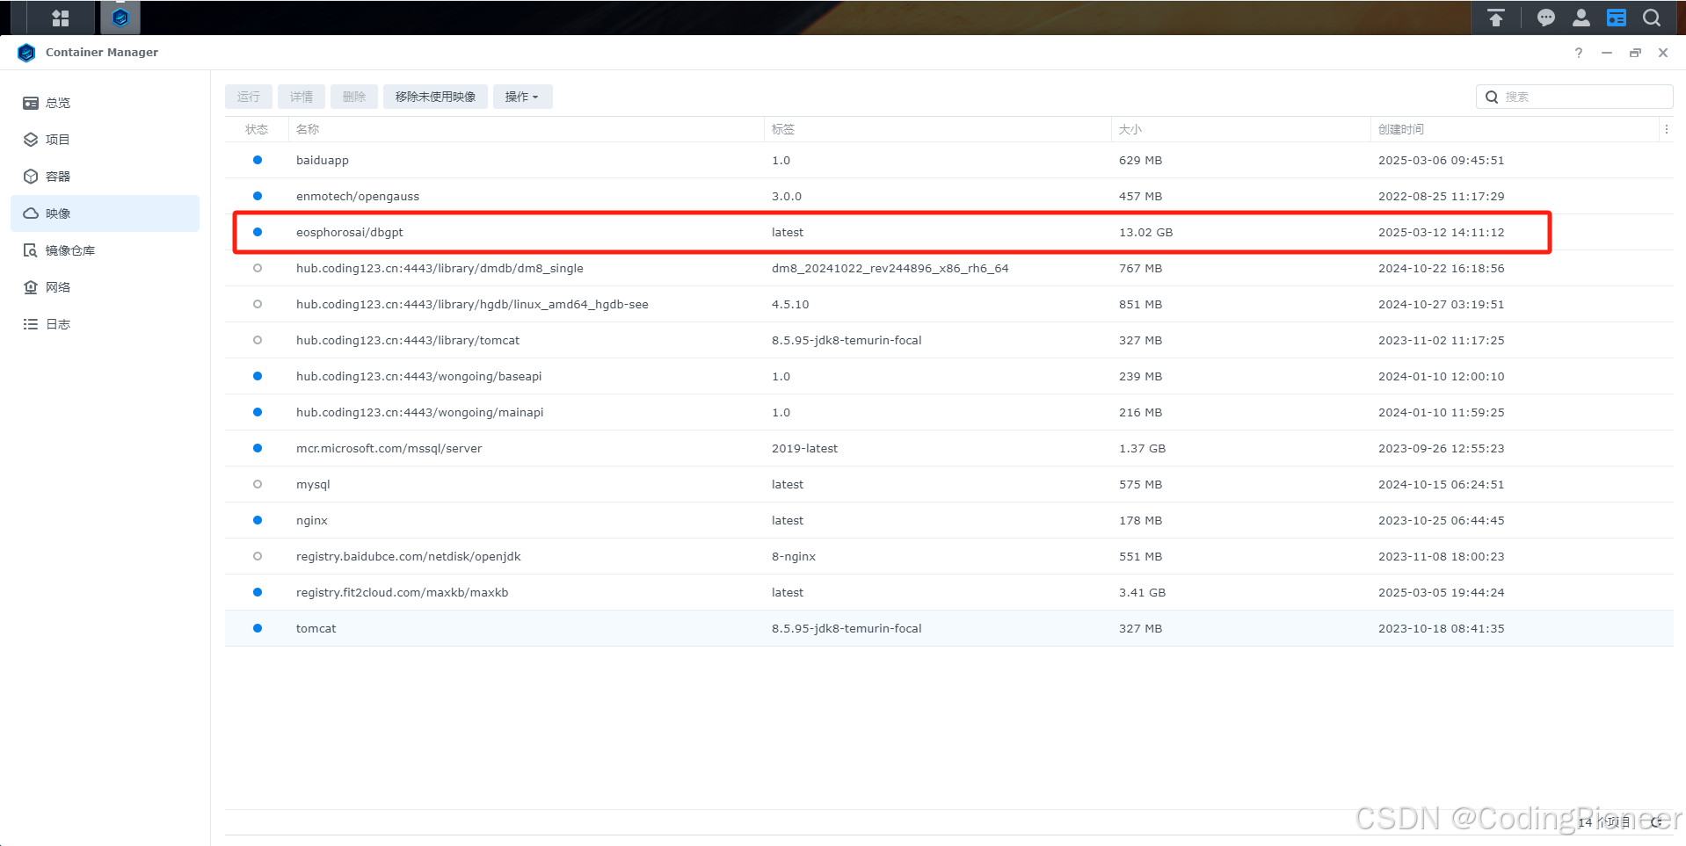Go to the 项目 projects section

tap(105, 140)
